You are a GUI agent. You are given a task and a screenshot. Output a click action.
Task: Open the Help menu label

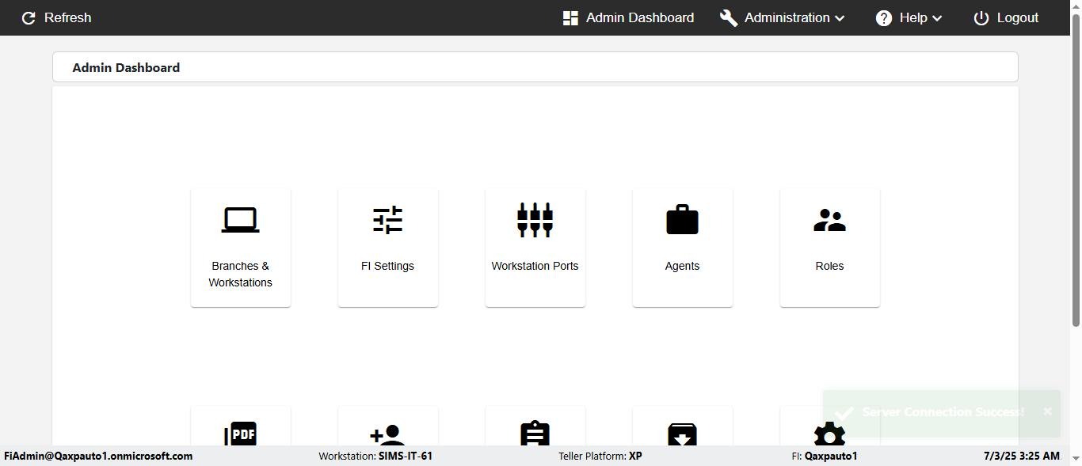(x=913, y=17)
